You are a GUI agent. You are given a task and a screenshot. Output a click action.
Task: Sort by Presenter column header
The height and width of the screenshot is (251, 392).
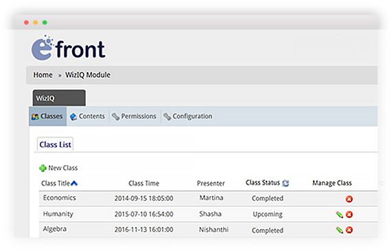click(211, 184)
